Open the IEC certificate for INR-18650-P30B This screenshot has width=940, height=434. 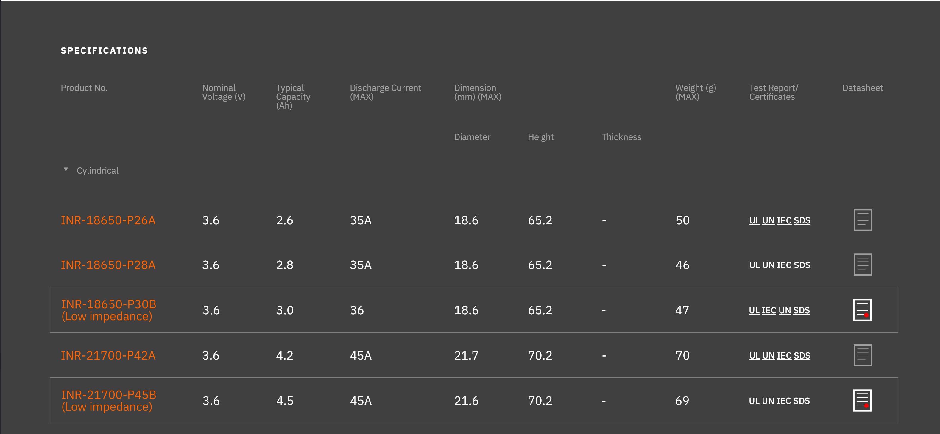(x=768, y=311)
